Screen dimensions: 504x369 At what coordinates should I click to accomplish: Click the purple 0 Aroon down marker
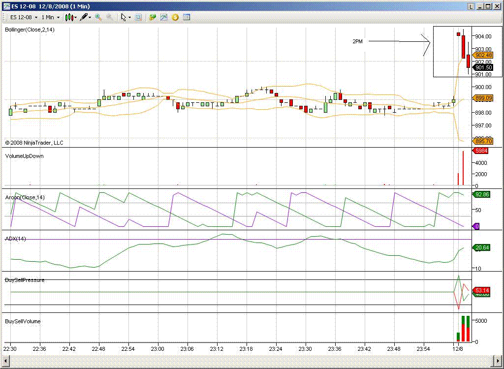(476, 226)
